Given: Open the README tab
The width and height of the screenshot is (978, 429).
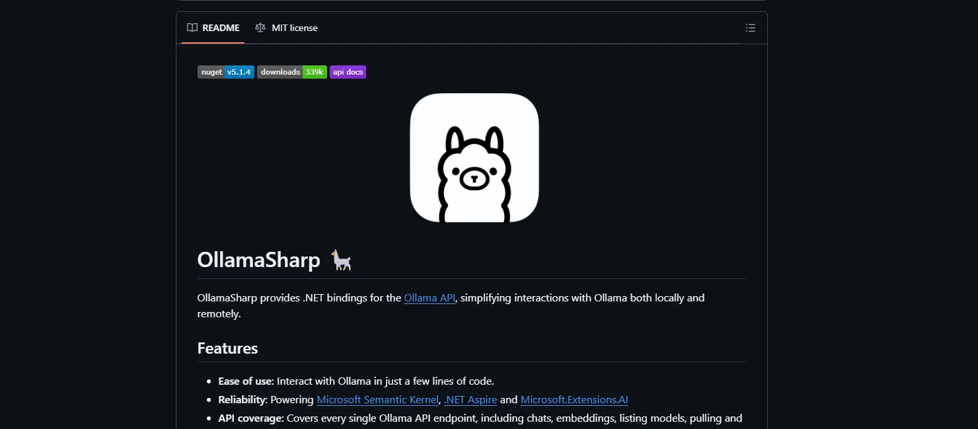Looking at the screenshot, I should click(213, 28).
